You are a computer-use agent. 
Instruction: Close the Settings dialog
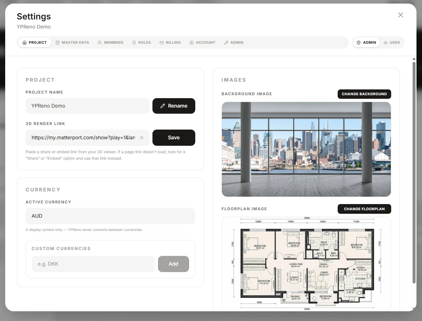pos(401,15)
